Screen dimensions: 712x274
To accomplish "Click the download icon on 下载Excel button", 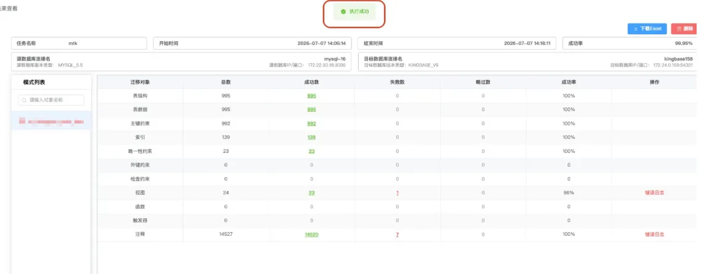I will point(636,29).
